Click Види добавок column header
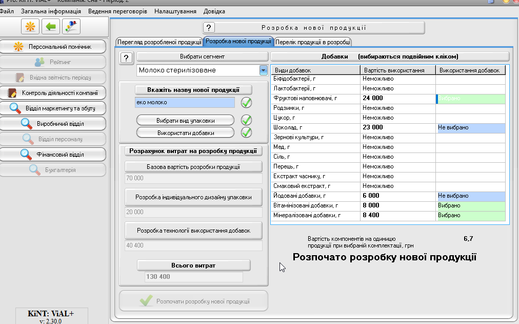The width and height of the screenshot is (519, 324). 316,70
